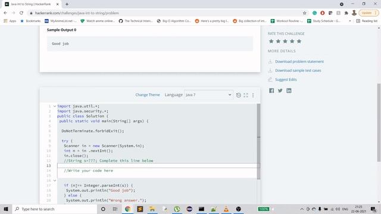The width and height of the screenshot is (381, 214).
Task: Open the Language dropdown showing Java 7
Action: [x=208, y=95]
